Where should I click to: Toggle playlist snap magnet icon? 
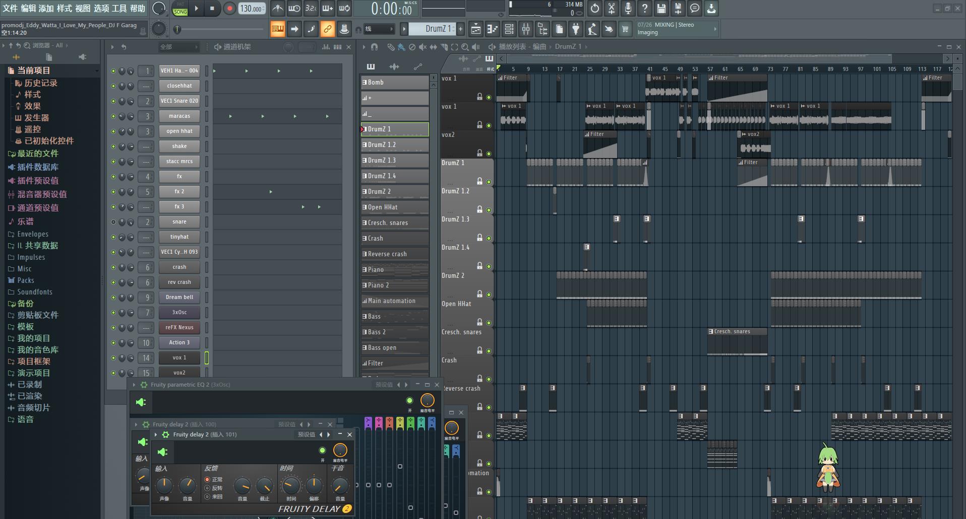374,47
